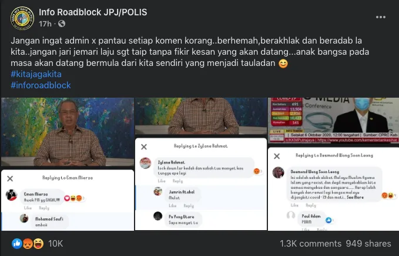Close the Eman Mierza reply panel
The image size is (399, 256).
pyautogui.click(x=10, y=178)
